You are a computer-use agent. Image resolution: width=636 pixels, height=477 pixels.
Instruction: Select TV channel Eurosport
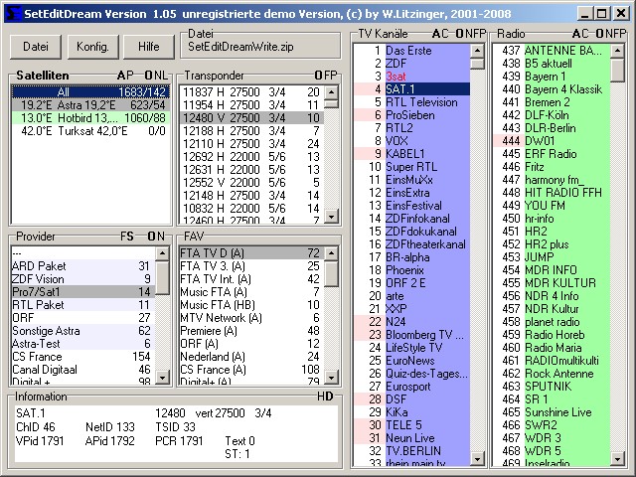click(x=412, y=387)
